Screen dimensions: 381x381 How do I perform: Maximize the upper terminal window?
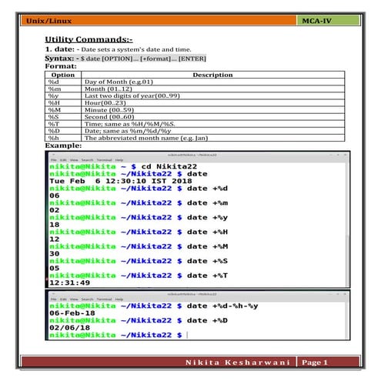tap(338, 155)
